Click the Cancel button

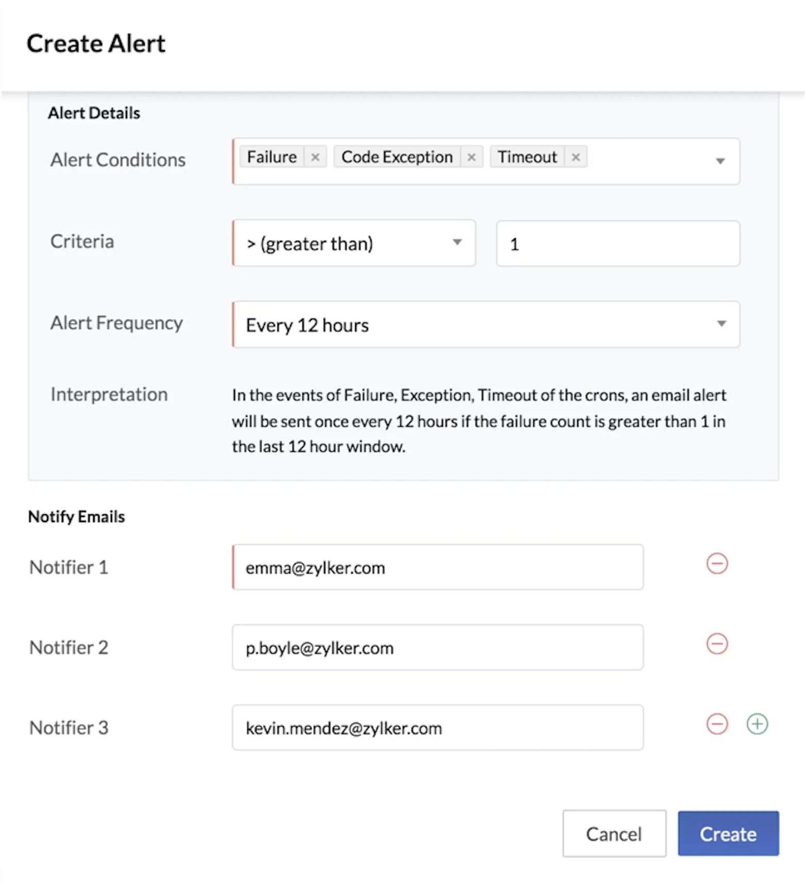click(x=614, y=834)
